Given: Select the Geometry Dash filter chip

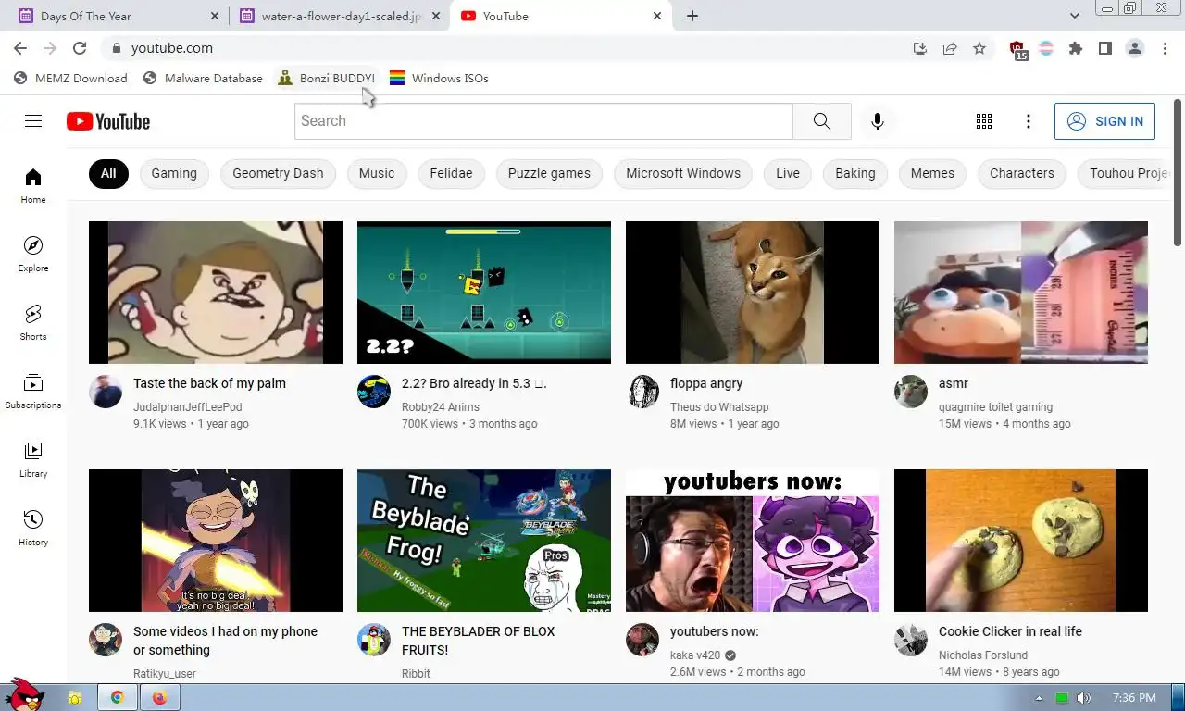Looking at the screenshot, I should click(x=278, y=173).
